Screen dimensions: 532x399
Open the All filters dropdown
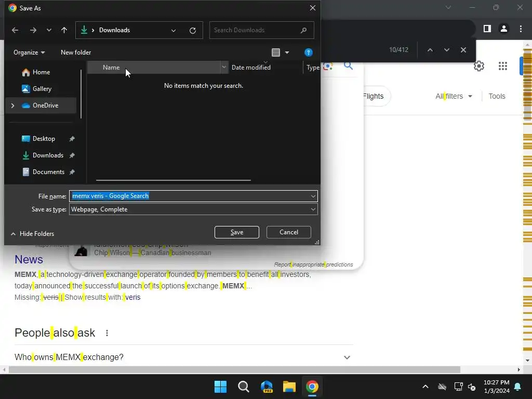click(454, 96)
